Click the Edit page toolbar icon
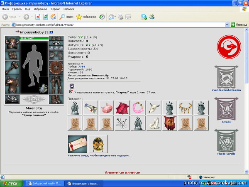Screen dimensions: 249x187 pyautogui.click(x=128, y=17)
